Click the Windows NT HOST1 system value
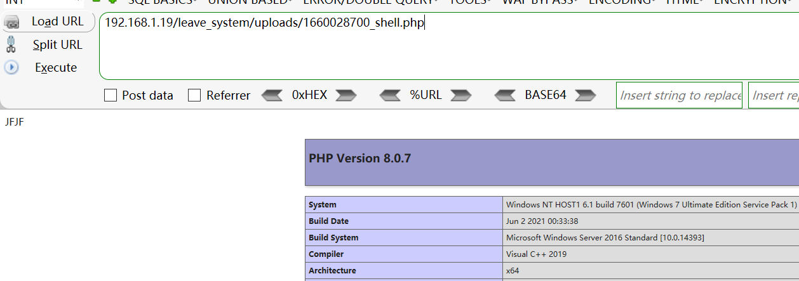 coord(651,204)
